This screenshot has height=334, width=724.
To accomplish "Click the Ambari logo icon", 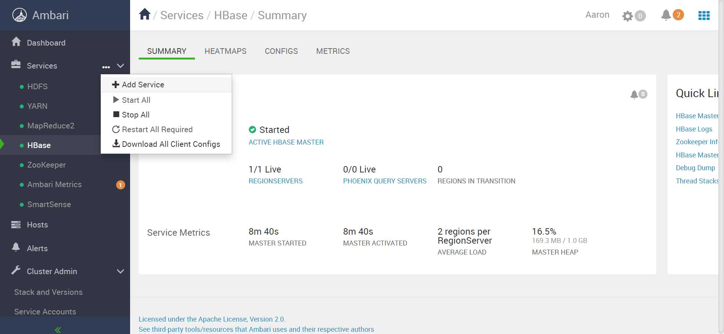I will 20,15.
